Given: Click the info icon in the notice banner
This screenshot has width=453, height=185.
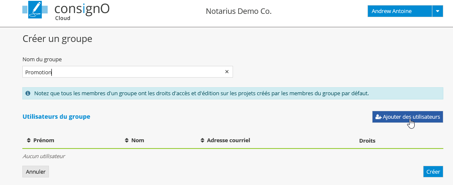Looking at the screenshot, I should click(x=28, y=93).
